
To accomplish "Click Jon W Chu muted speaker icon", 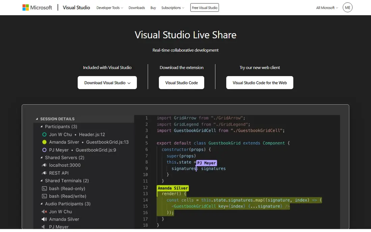I will tap(44, 212).
